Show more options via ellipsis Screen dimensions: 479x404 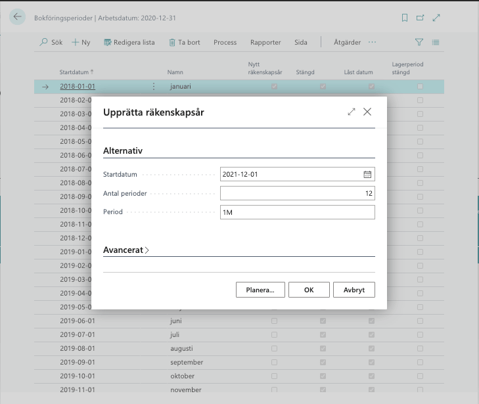click(372, 42)
